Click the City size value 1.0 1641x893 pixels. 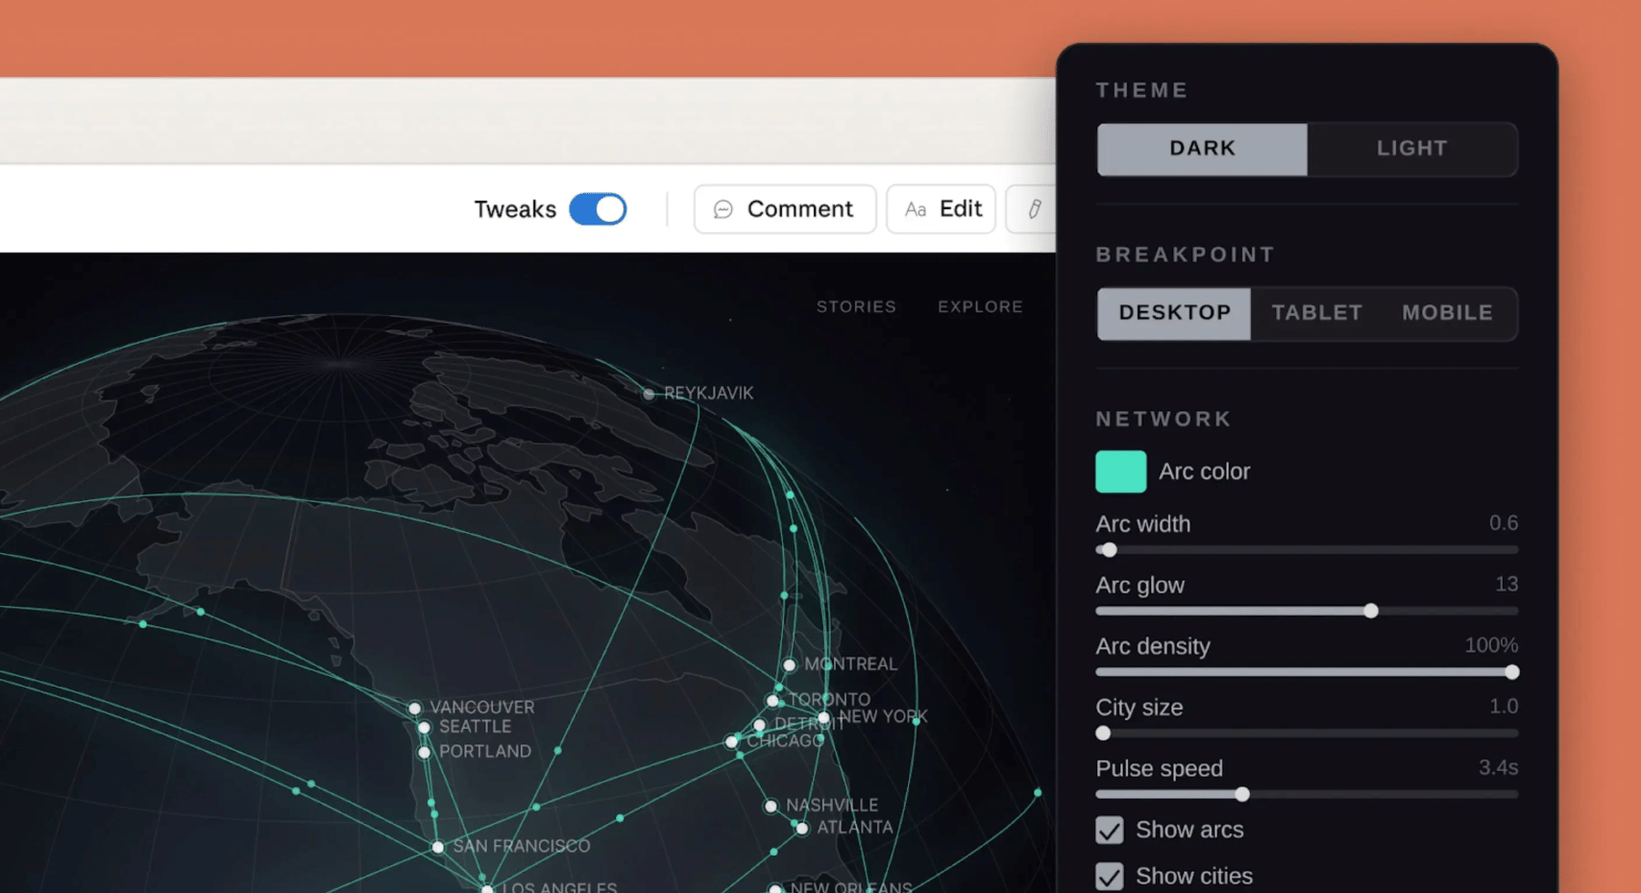1504,707
